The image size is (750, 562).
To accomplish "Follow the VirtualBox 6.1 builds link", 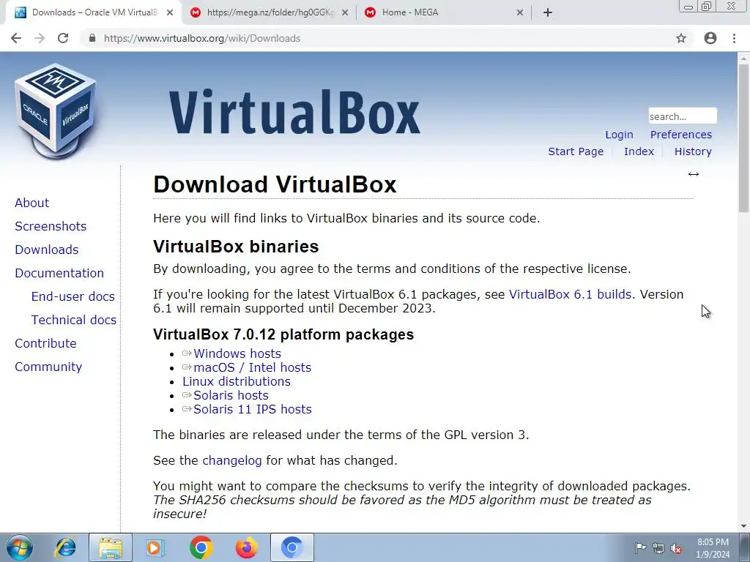I will tap(570, 294).
